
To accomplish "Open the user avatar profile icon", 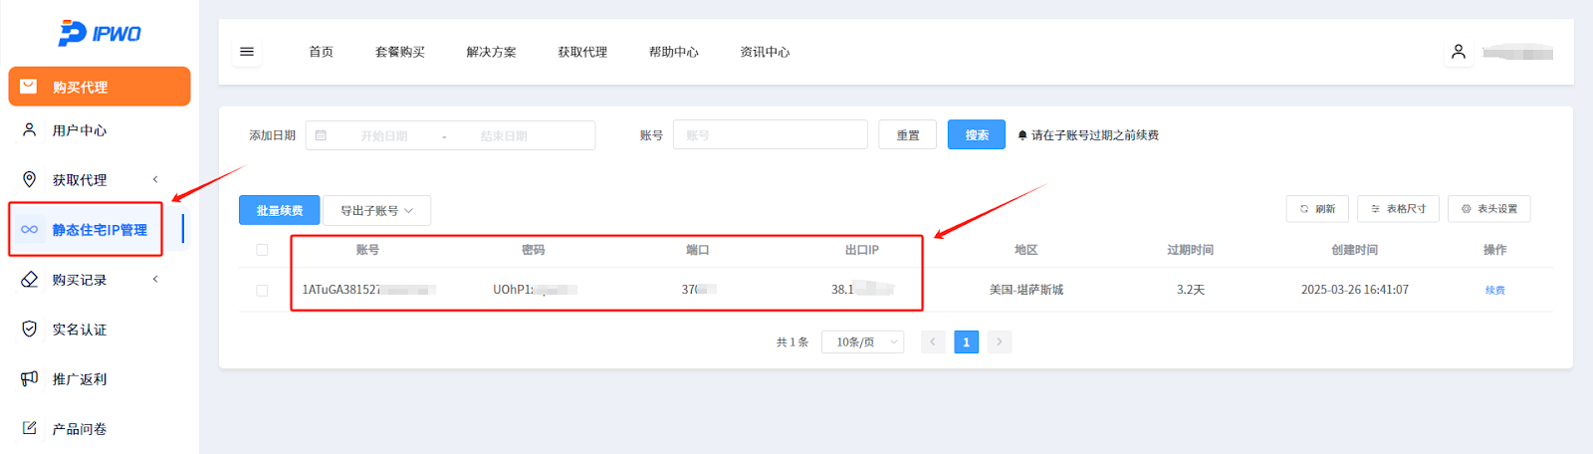I will (x=1458, y=52).
